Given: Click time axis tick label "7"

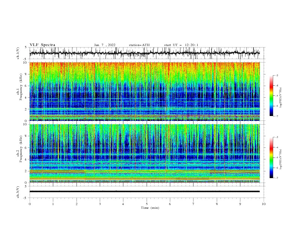Looking at the screenshot, I should click(x=193, y=204).
